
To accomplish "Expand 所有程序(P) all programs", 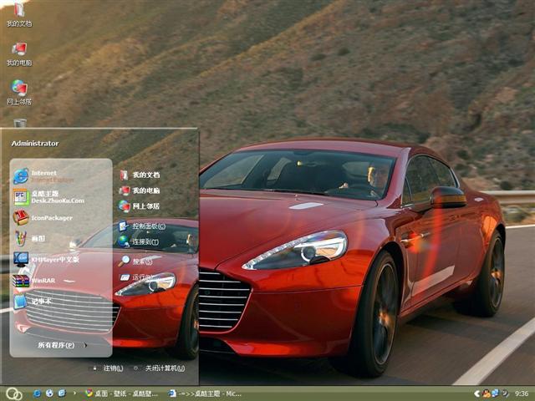I will pos(62,345).
